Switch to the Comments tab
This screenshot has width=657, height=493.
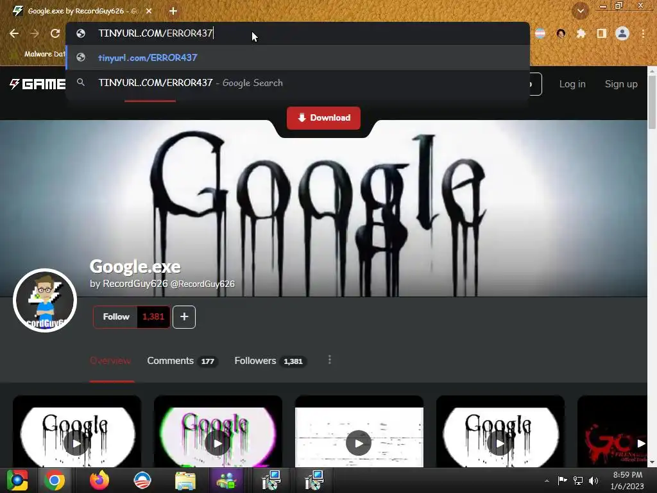[182, 361]
